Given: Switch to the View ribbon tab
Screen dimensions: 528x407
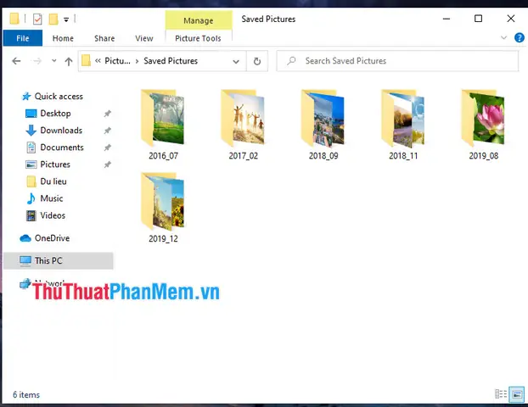Looking at the screenshot, I should tap(144, 38).
